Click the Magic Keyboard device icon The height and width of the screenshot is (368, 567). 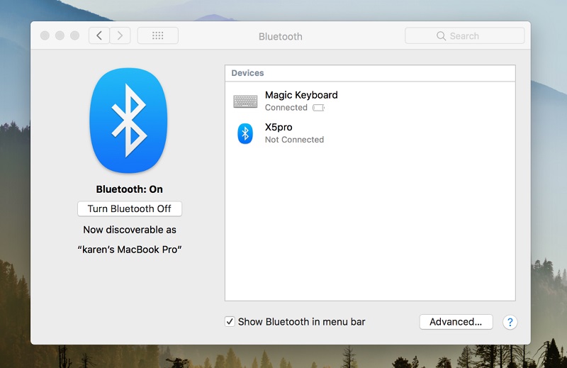[x=245, y=101]
